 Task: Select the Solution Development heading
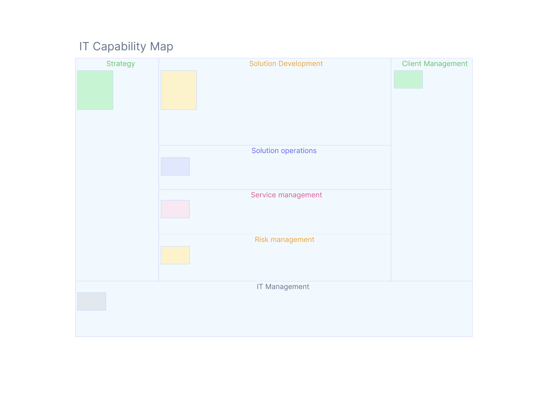(286, 64)
